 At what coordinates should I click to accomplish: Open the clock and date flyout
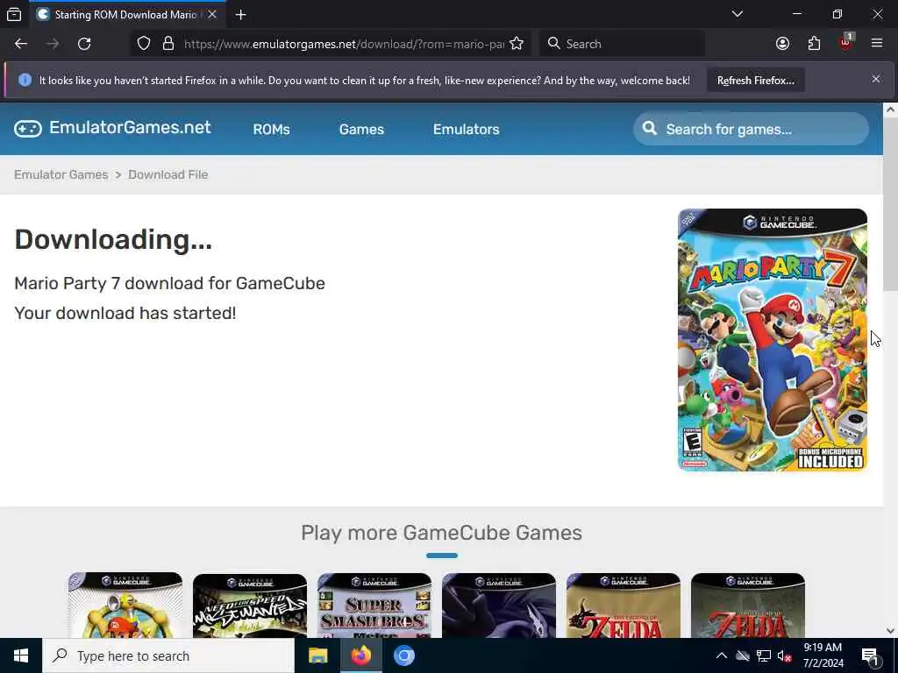[x=823, y=655]
